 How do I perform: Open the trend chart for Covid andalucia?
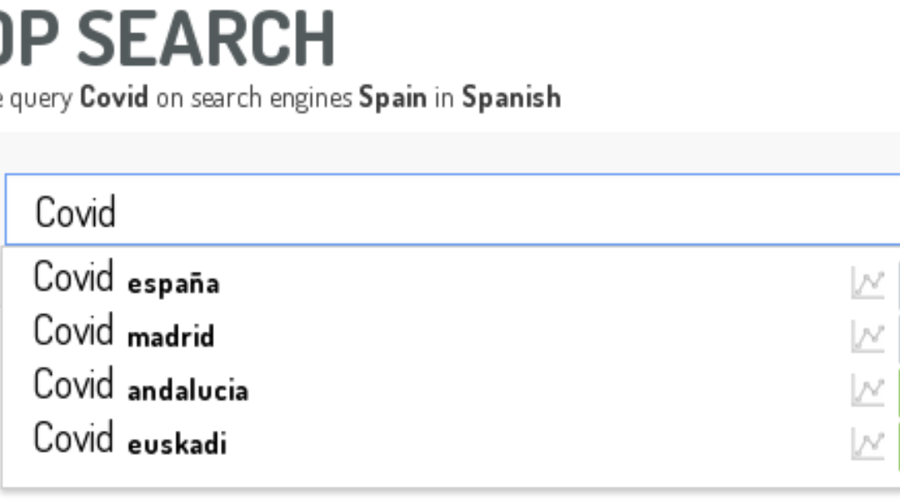click(868, 389)
